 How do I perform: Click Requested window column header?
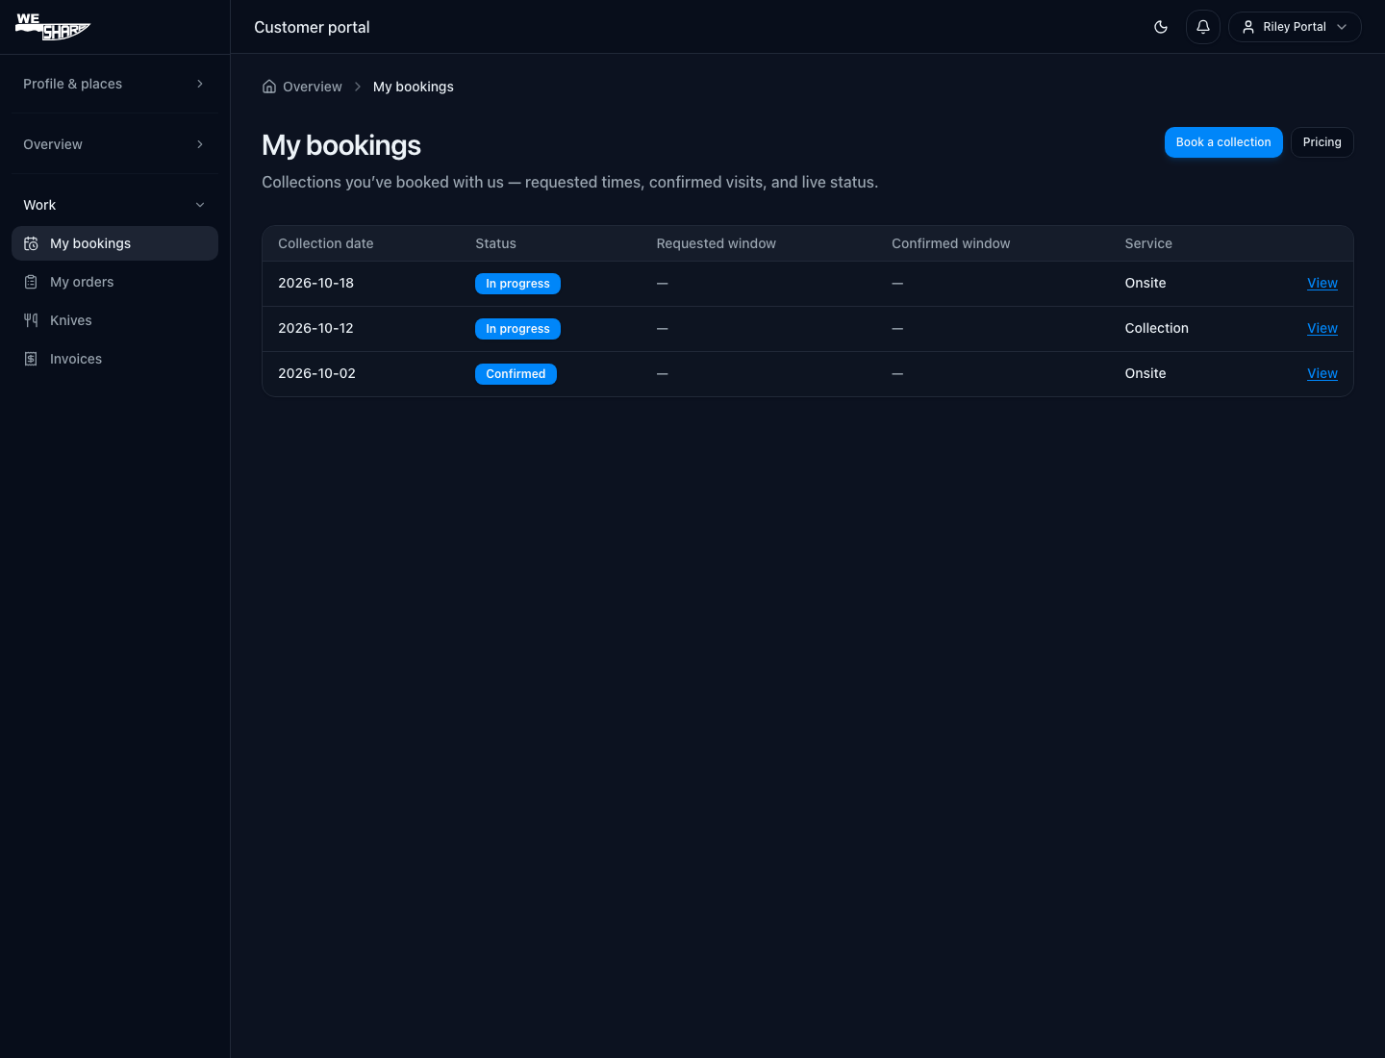(716, 243)
